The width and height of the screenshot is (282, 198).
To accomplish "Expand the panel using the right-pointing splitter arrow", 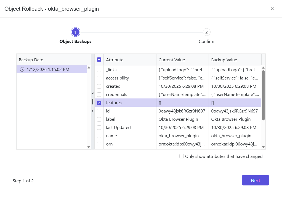I will coord(93,111).
